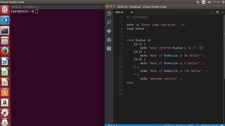Click the '? )' pattern line
Screen dimensions: 225x126
136,67
